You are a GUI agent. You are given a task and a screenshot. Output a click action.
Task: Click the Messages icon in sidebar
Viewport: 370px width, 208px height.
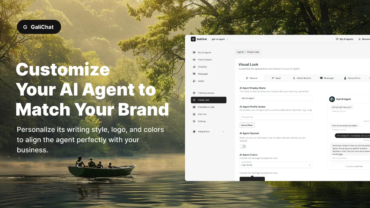pyautogui.click(x=194, y=74)
